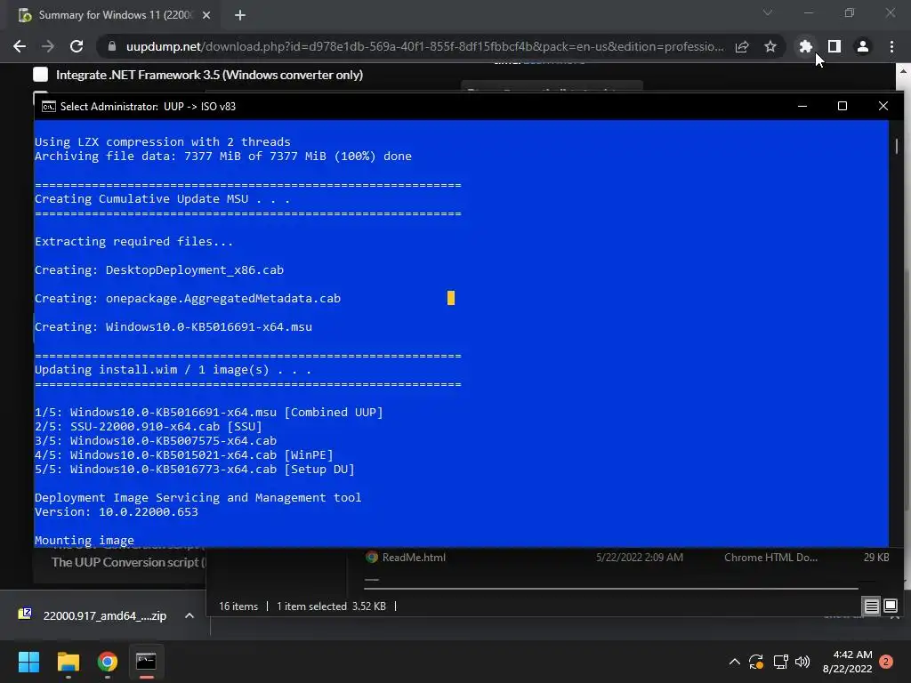The width and height of the screenshot is (911, 683).
Task: Reload the uupdump page
Action: point(77,46)
